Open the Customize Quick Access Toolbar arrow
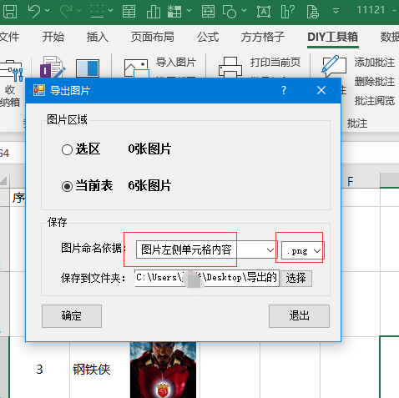The height and width of the screenshot is (398, 399). click(336, 11)
